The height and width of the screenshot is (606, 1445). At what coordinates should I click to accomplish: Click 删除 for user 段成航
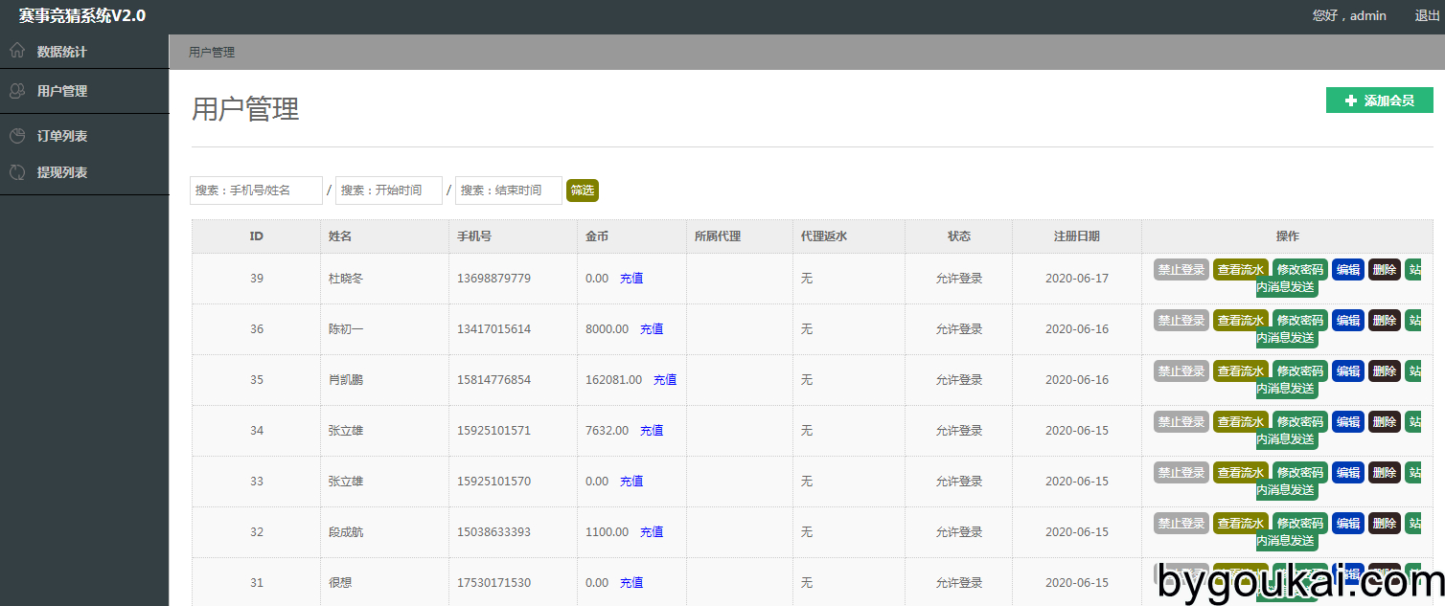[x=1385, y=524]
